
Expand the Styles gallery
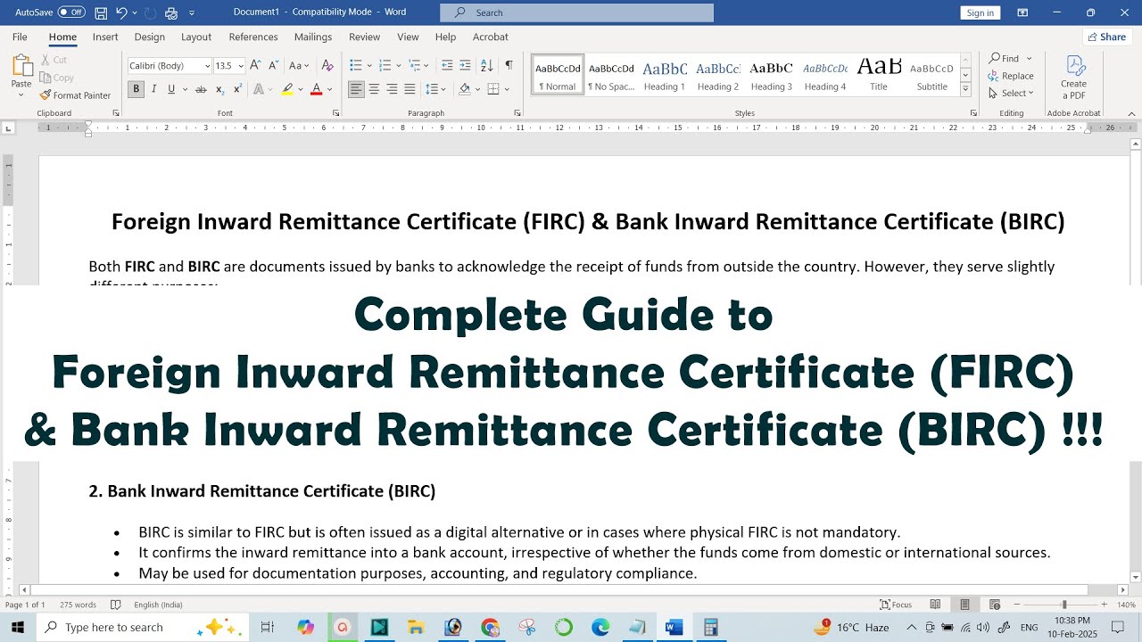point(965,90)
